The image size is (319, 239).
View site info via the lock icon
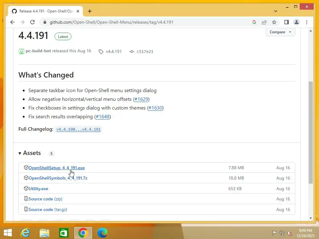pyautogui.click(x=45, y=22)
